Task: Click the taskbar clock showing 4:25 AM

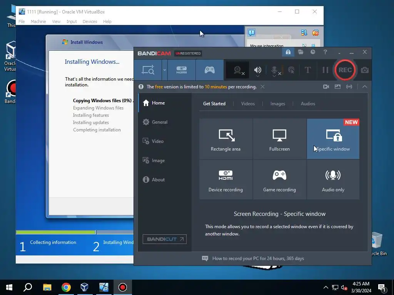Action: coord(361,287)
